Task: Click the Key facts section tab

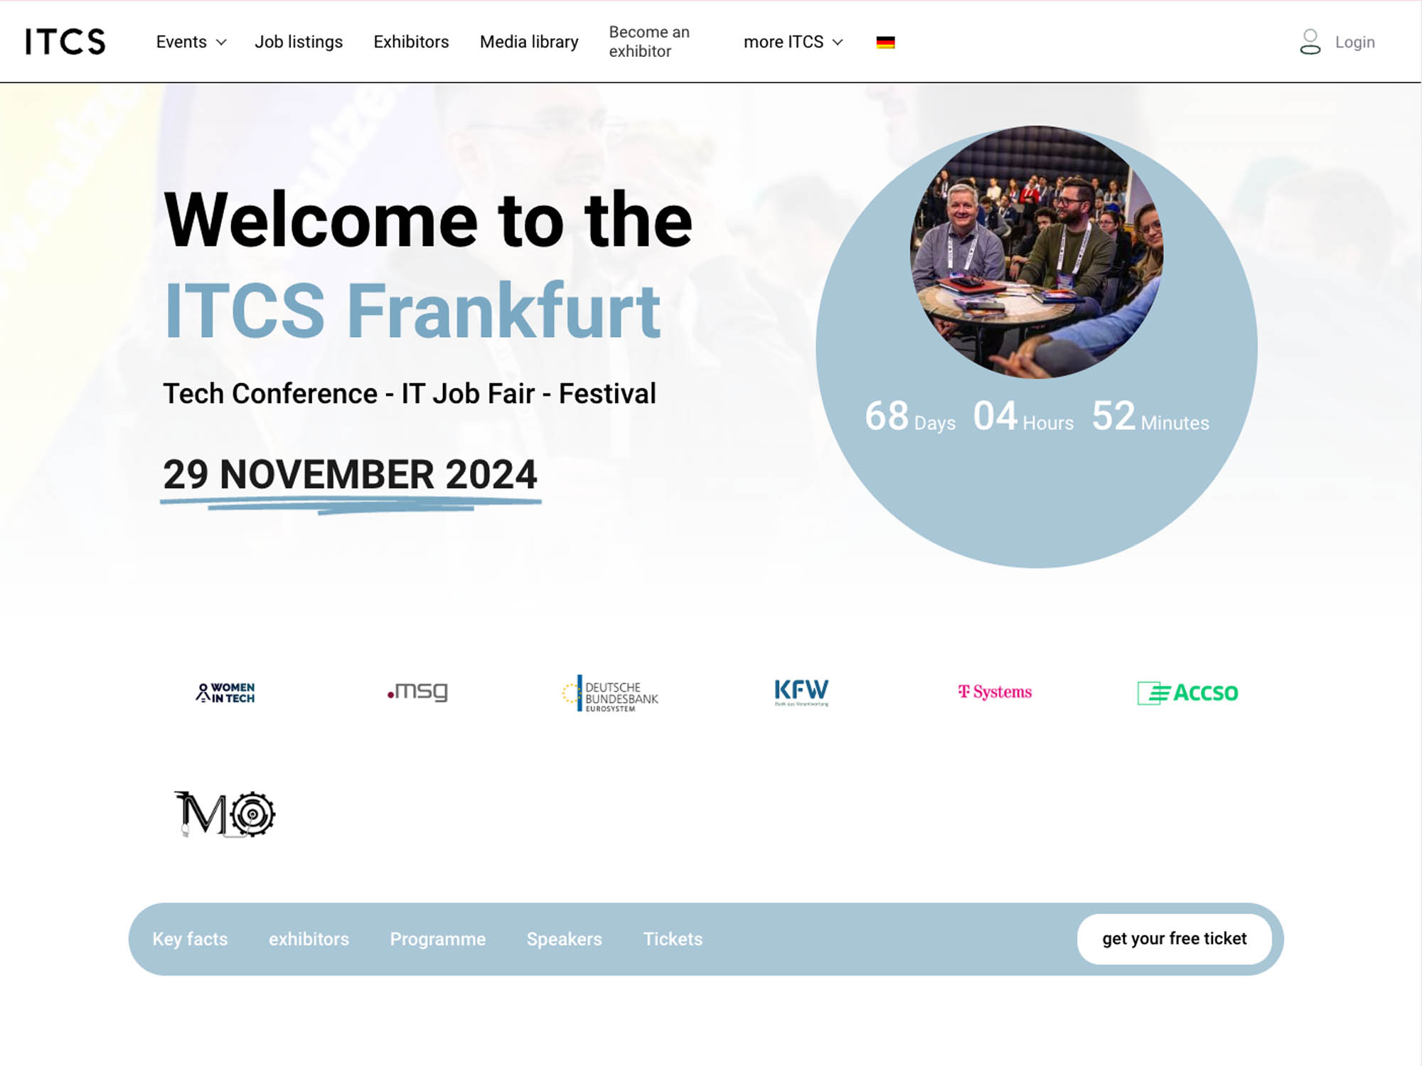Action: [x=191, y=937]
